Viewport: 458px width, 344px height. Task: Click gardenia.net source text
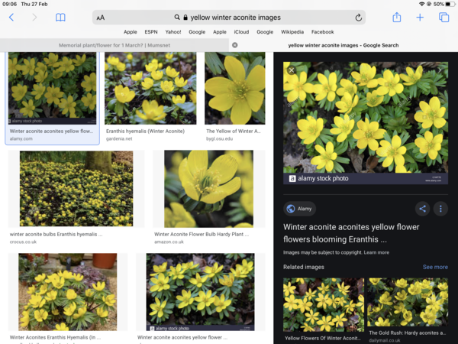119,138
